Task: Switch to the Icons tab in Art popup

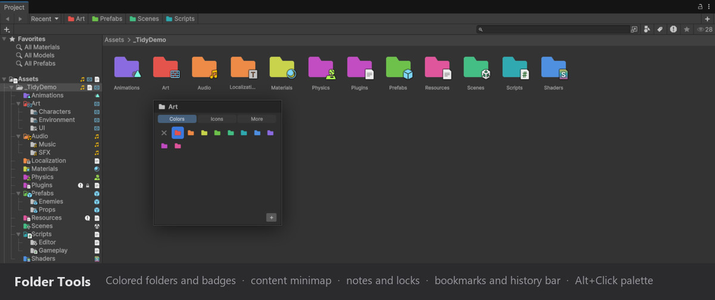Action: 217,119
